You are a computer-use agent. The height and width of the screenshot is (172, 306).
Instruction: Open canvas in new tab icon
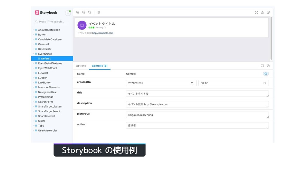262,13
